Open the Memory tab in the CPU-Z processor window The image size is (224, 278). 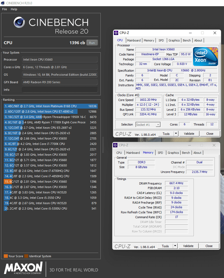point(149,40)
